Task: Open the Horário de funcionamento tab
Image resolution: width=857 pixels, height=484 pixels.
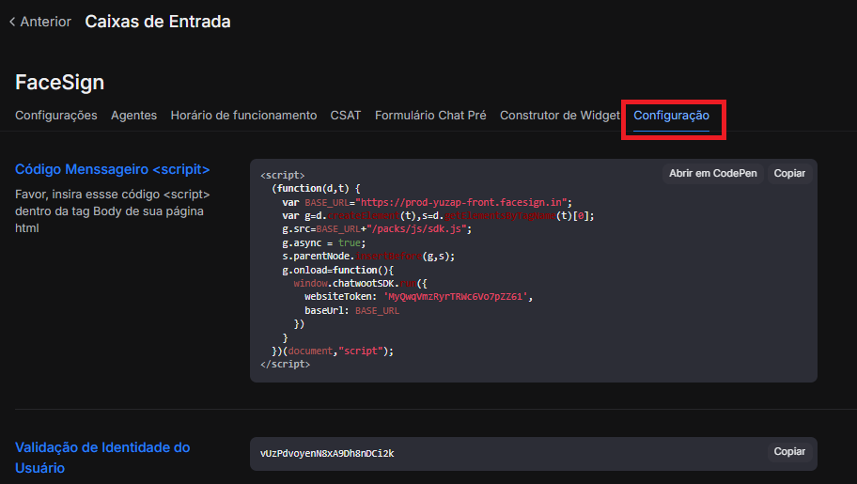Action: pyautogui.click(x=243, y=116)
